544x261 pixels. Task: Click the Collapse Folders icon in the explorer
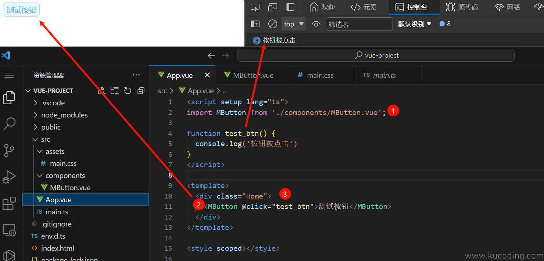pyautogui.click(x=141, y=91)
